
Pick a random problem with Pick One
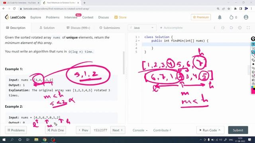(x=55, y=130)
